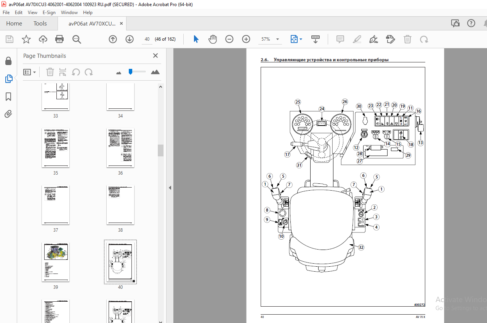Rotate pages counterclockwise in thumbnails panel
The image size is (487, 323).
pos(76,72)
